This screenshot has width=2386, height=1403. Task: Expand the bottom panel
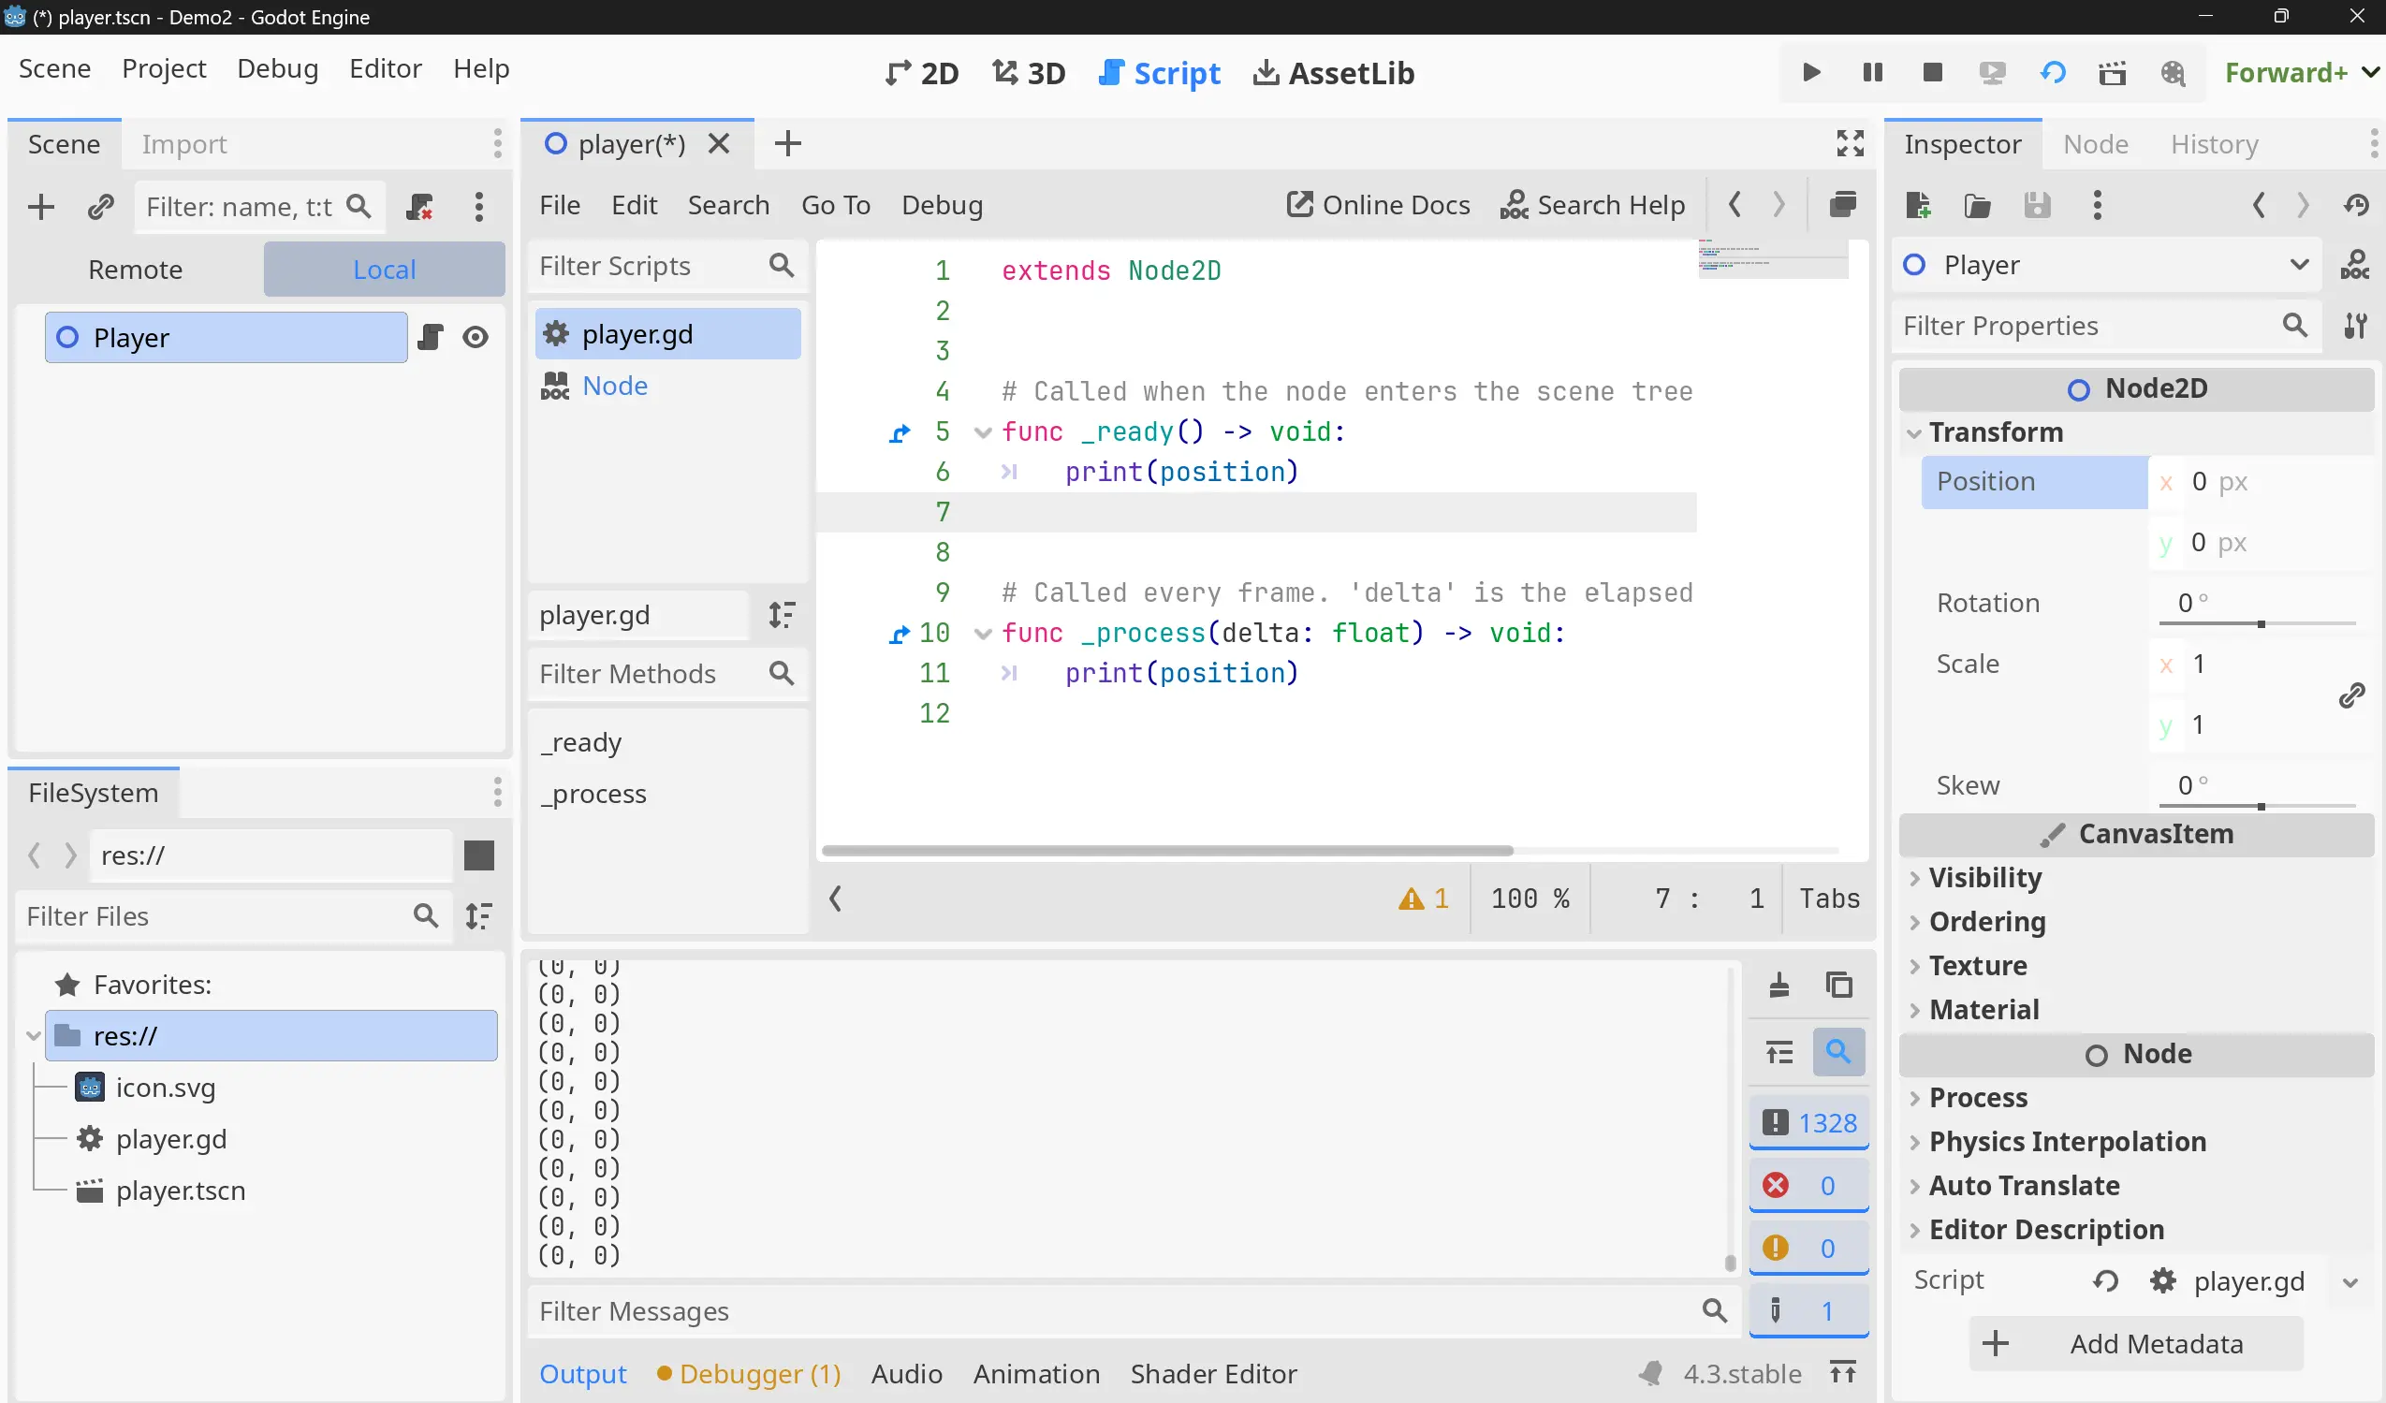(x=1842, y=1373)
